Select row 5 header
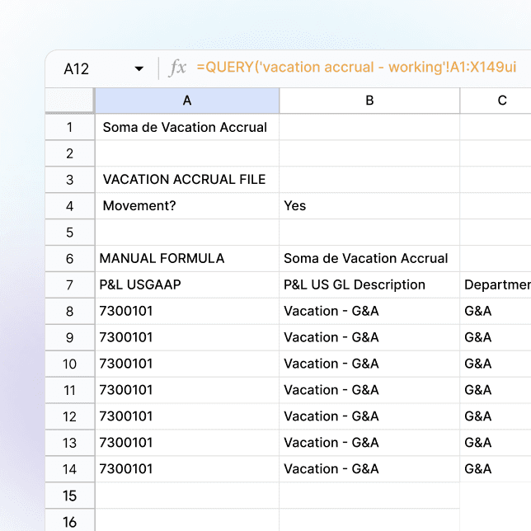This screenshot has width=531, height=531. [69, 233]
